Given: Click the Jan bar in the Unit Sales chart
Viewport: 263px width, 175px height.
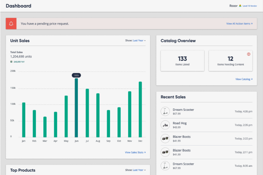Looking at the screenshot, I should point(24,120).
